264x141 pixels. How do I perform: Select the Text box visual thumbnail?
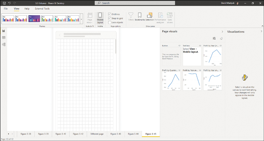click(x=192, y=56)
